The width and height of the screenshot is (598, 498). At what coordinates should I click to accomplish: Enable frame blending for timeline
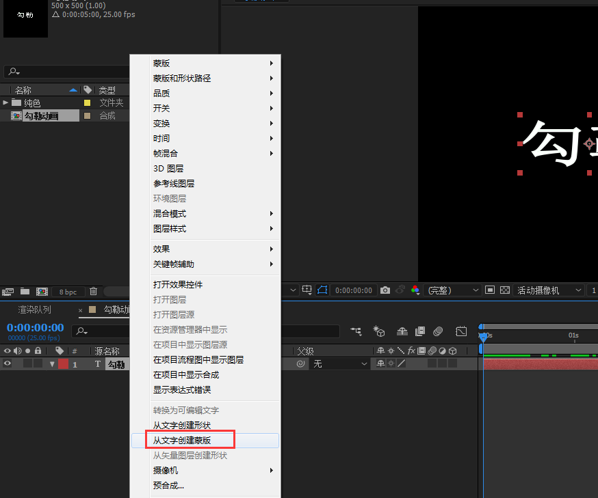click(420, 331)
